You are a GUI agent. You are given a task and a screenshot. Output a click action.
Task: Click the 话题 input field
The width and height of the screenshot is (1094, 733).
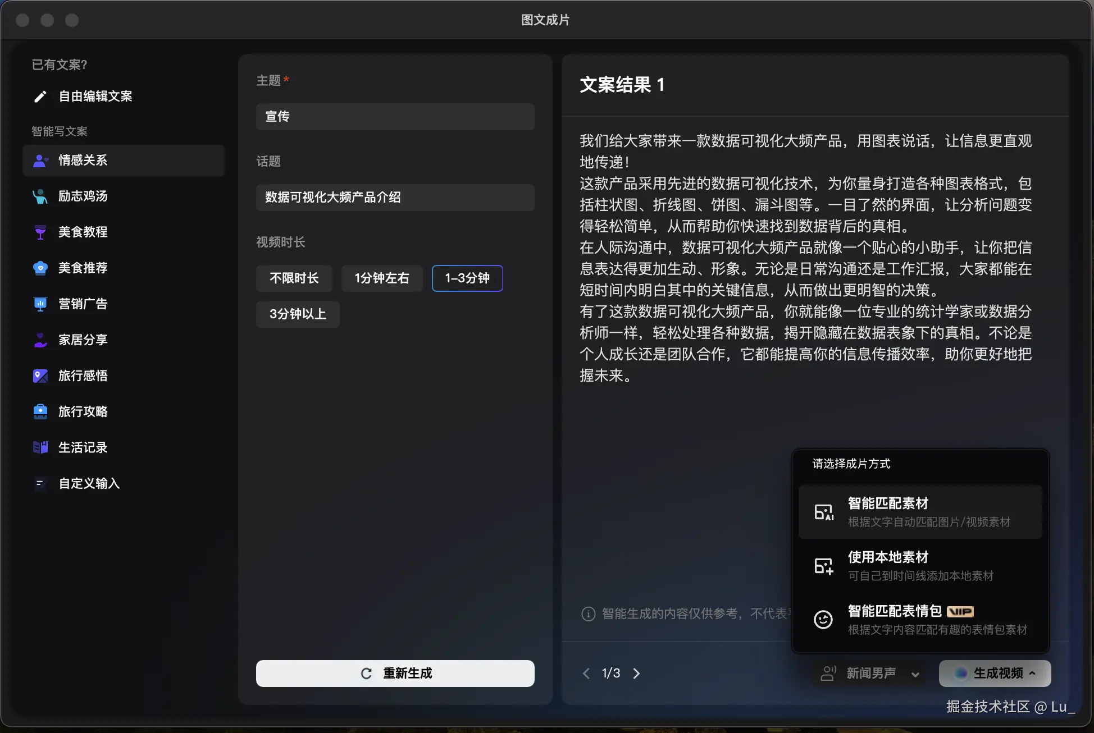click(395, 198)
